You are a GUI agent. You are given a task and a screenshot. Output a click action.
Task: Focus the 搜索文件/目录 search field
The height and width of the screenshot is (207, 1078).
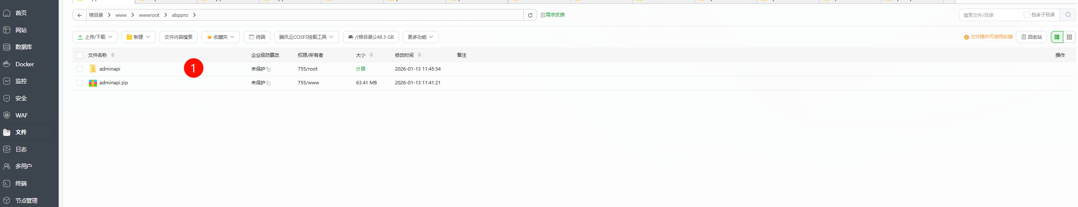990,15
